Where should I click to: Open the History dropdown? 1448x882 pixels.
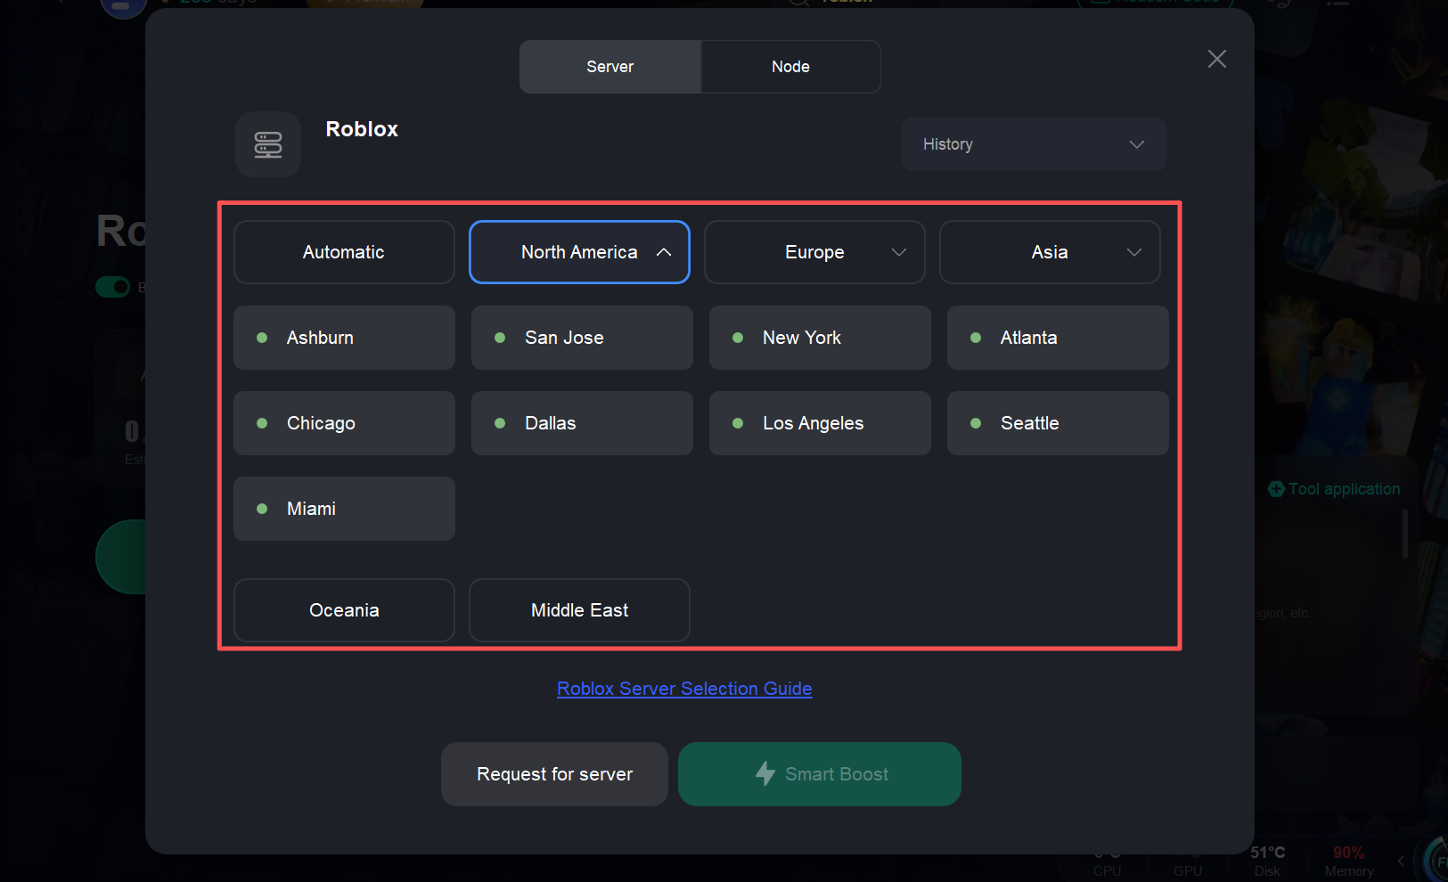coord(1033,144)
